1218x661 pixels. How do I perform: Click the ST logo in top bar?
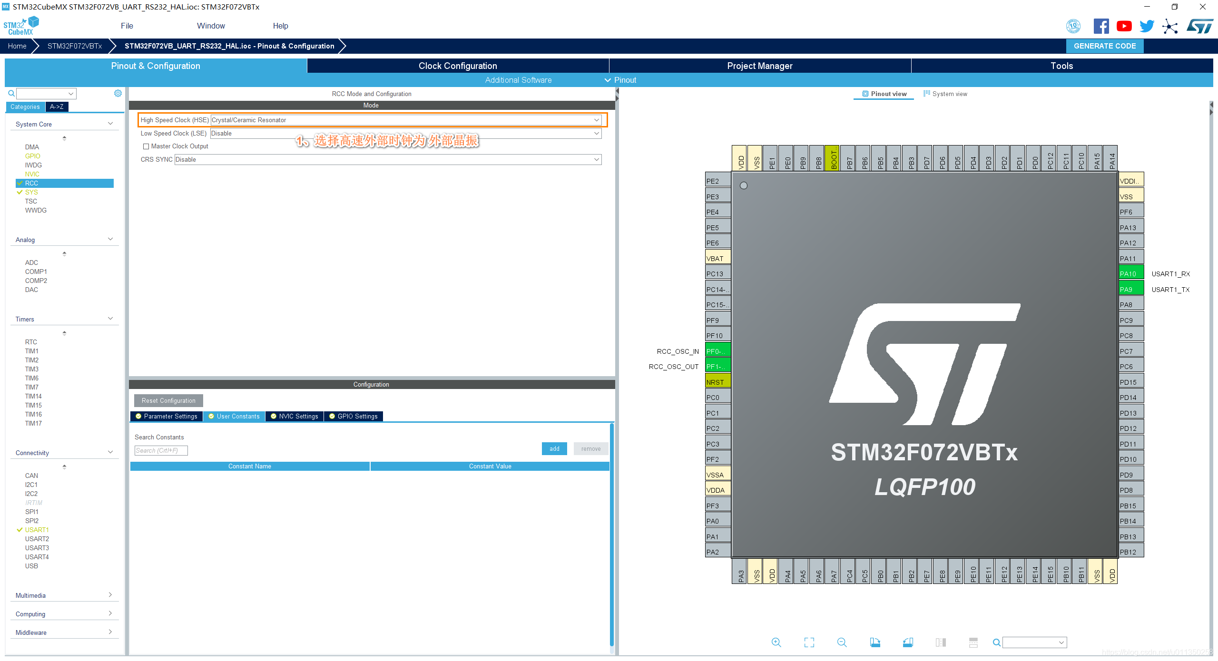pyautogui.click(x=1200, y=26)
